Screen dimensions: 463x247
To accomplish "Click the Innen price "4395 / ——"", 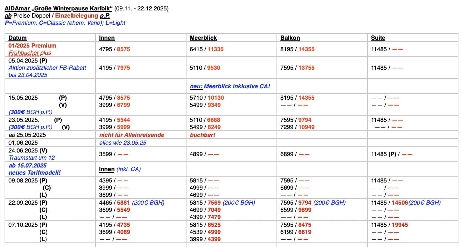I will [x=114, y=181].
